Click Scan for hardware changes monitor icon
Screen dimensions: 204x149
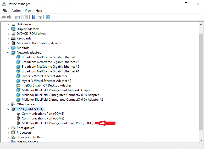coord(48,17)
